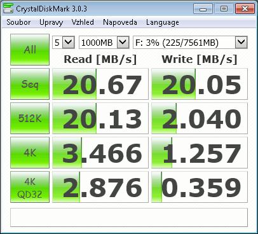Screen dimensions: 258x234
Task: Expand the drive F: selection dropdown
Action: (x=190, y=43)
